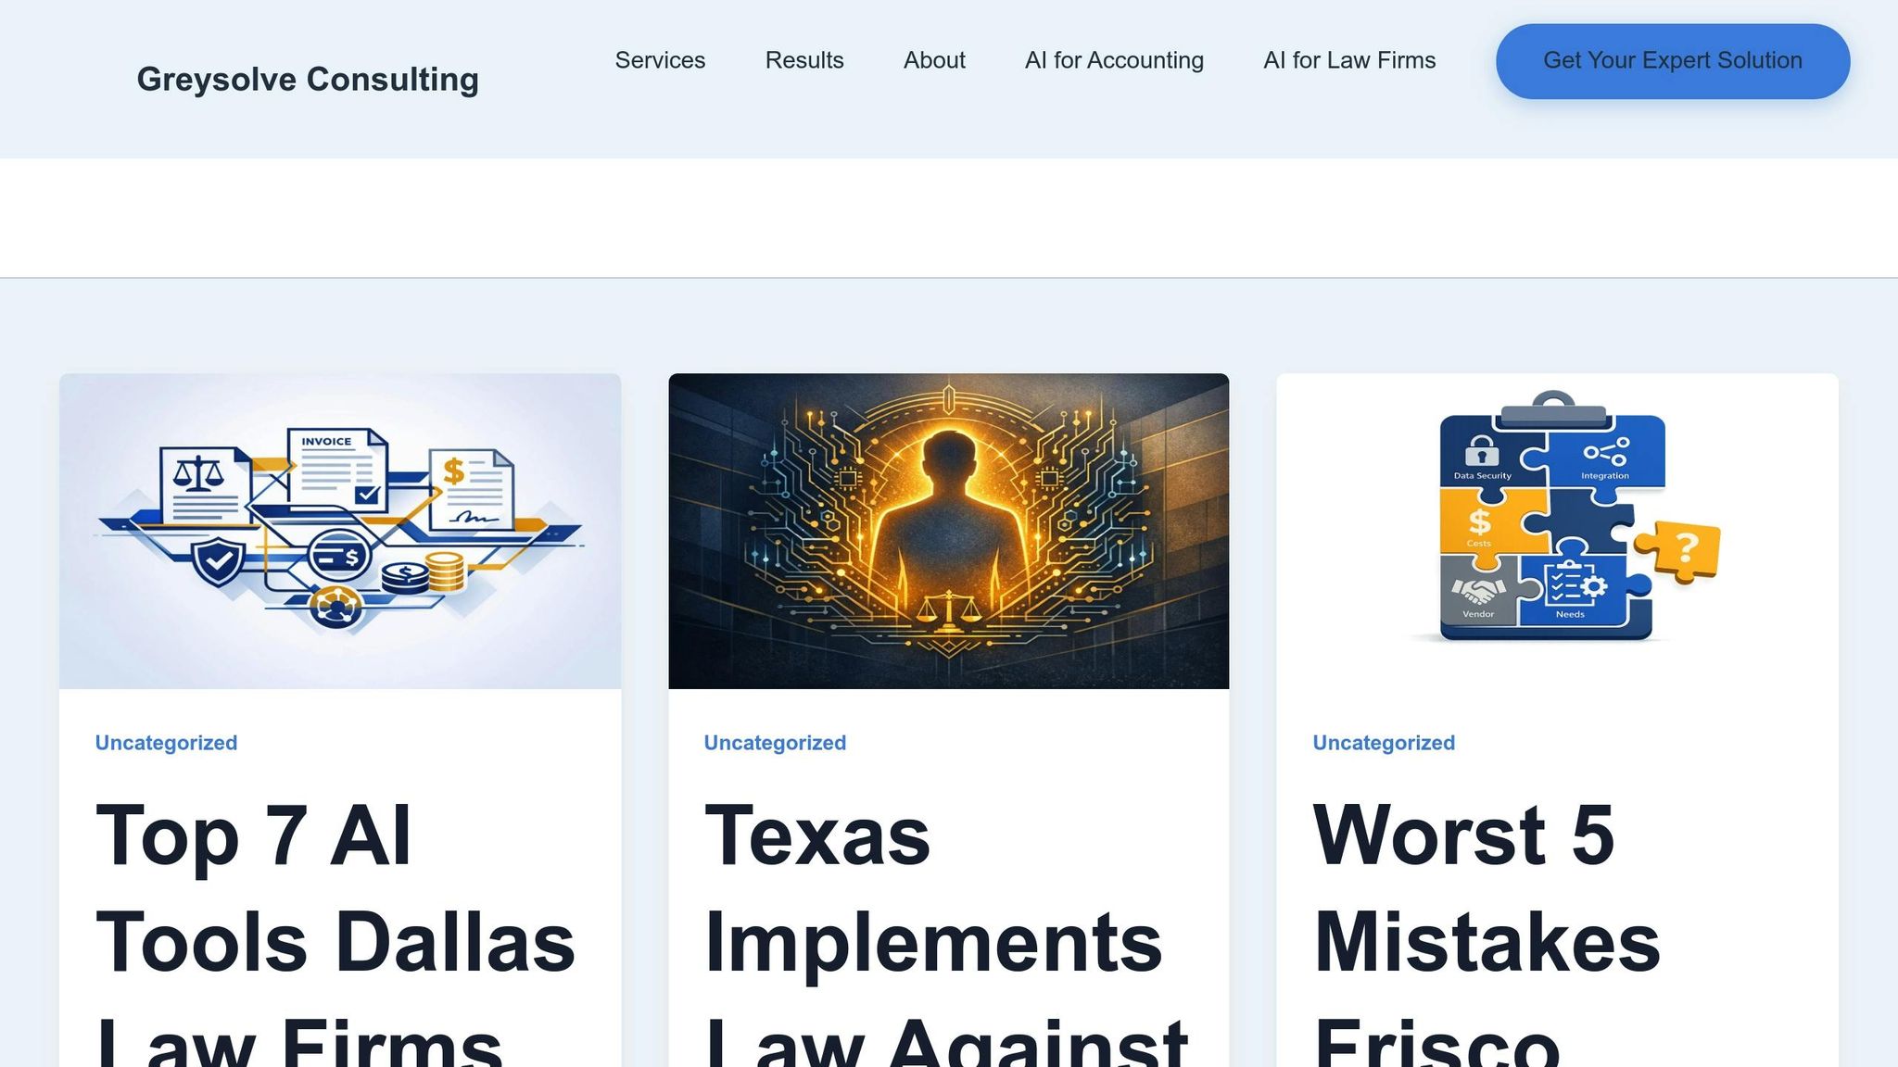Click Uncategorized tag on first post
Viewport: 1898px width, 1067px height.
coord(166,743)
